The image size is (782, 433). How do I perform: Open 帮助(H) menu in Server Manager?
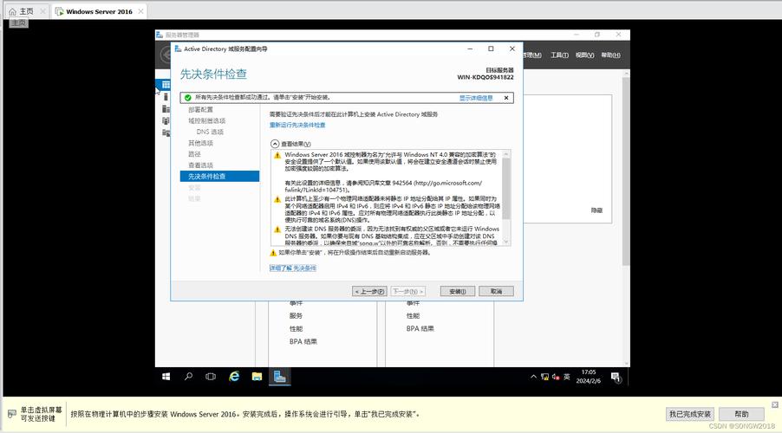610,55
